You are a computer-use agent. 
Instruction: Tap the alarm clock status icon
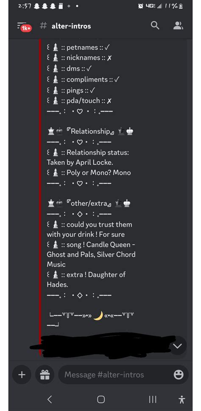tap(141, 6)
